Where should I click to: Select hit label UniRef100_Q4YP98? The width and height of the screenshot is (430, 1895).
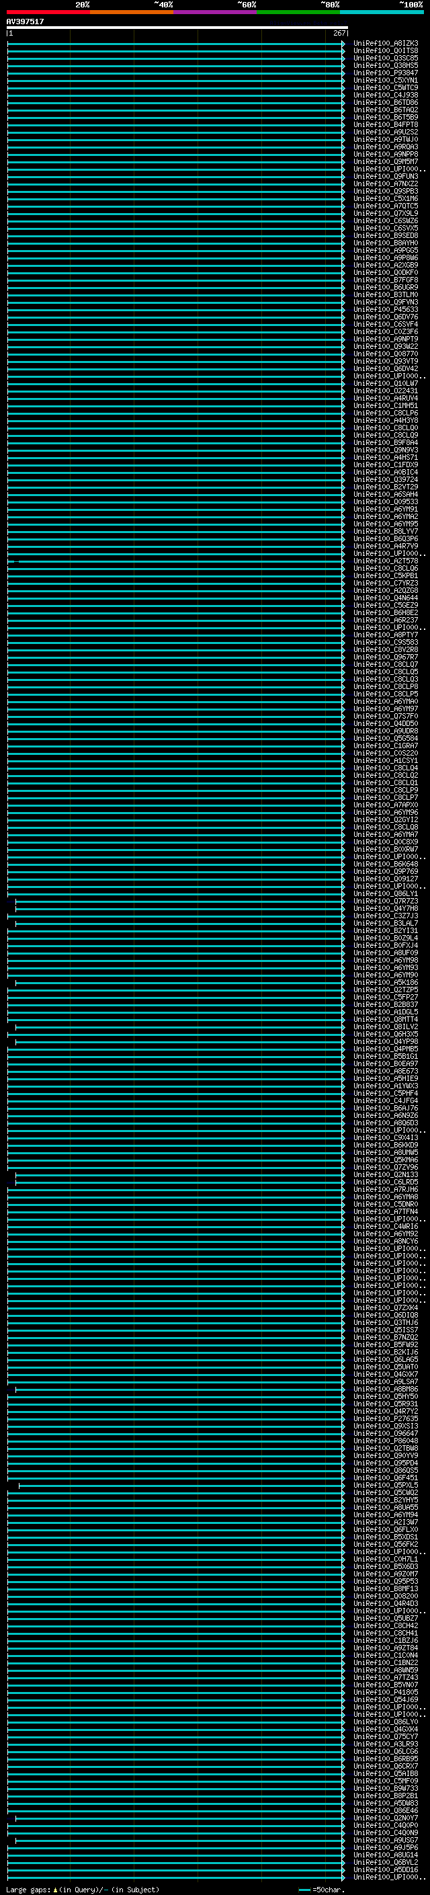(386, 1042)
